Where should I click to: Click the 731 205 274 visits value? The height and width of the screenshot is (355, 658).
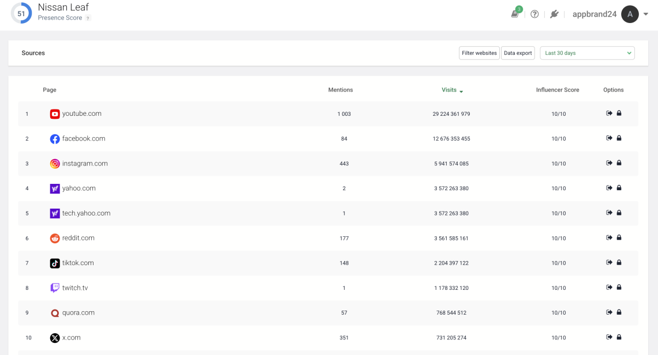click(x=451, y=338)
